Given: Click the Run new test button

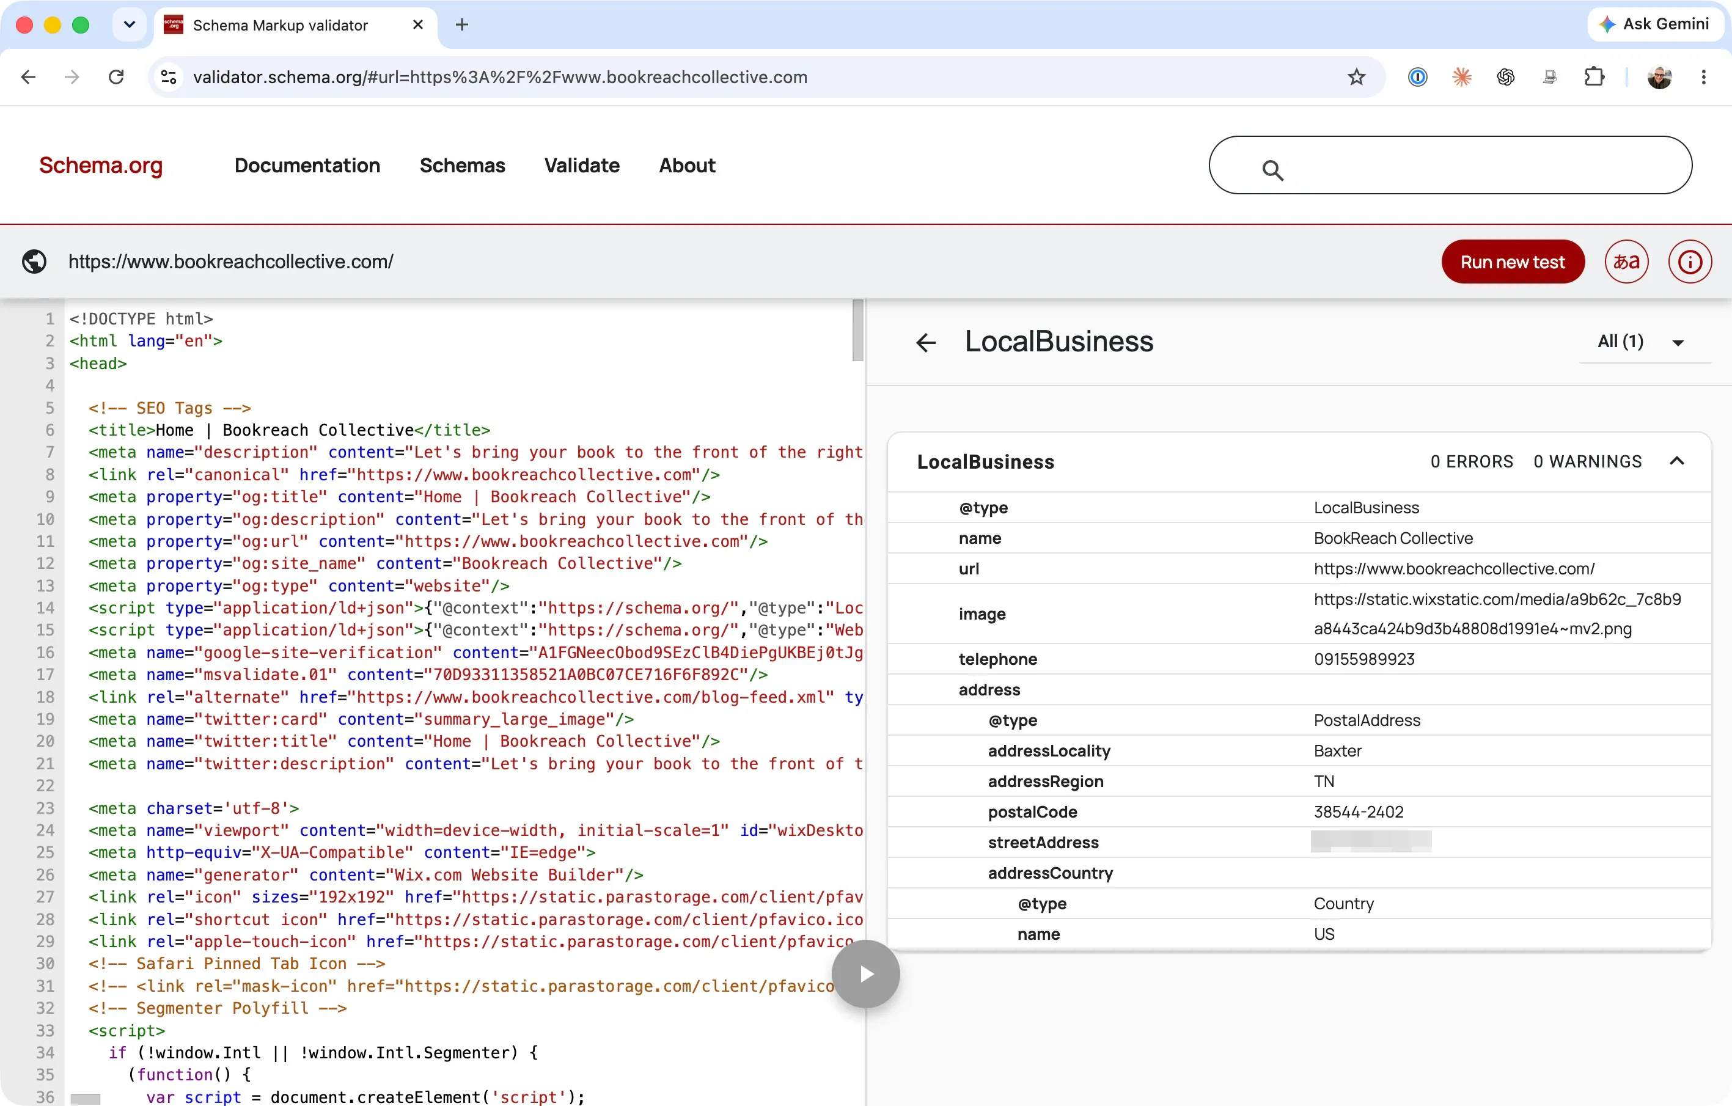Looking at the screenshot, I should pos(1513,262).
